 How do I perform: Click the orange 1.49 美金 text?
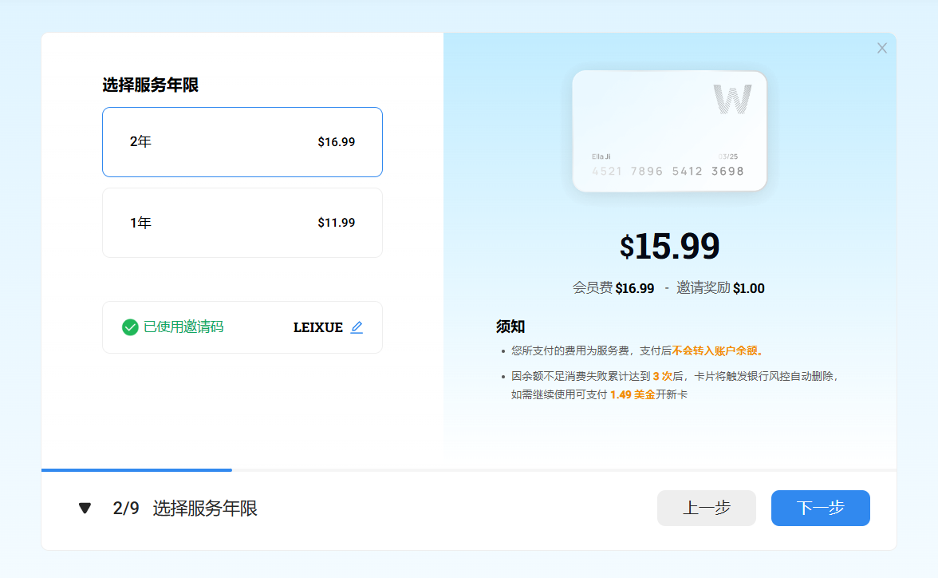[x=632, y=395]
